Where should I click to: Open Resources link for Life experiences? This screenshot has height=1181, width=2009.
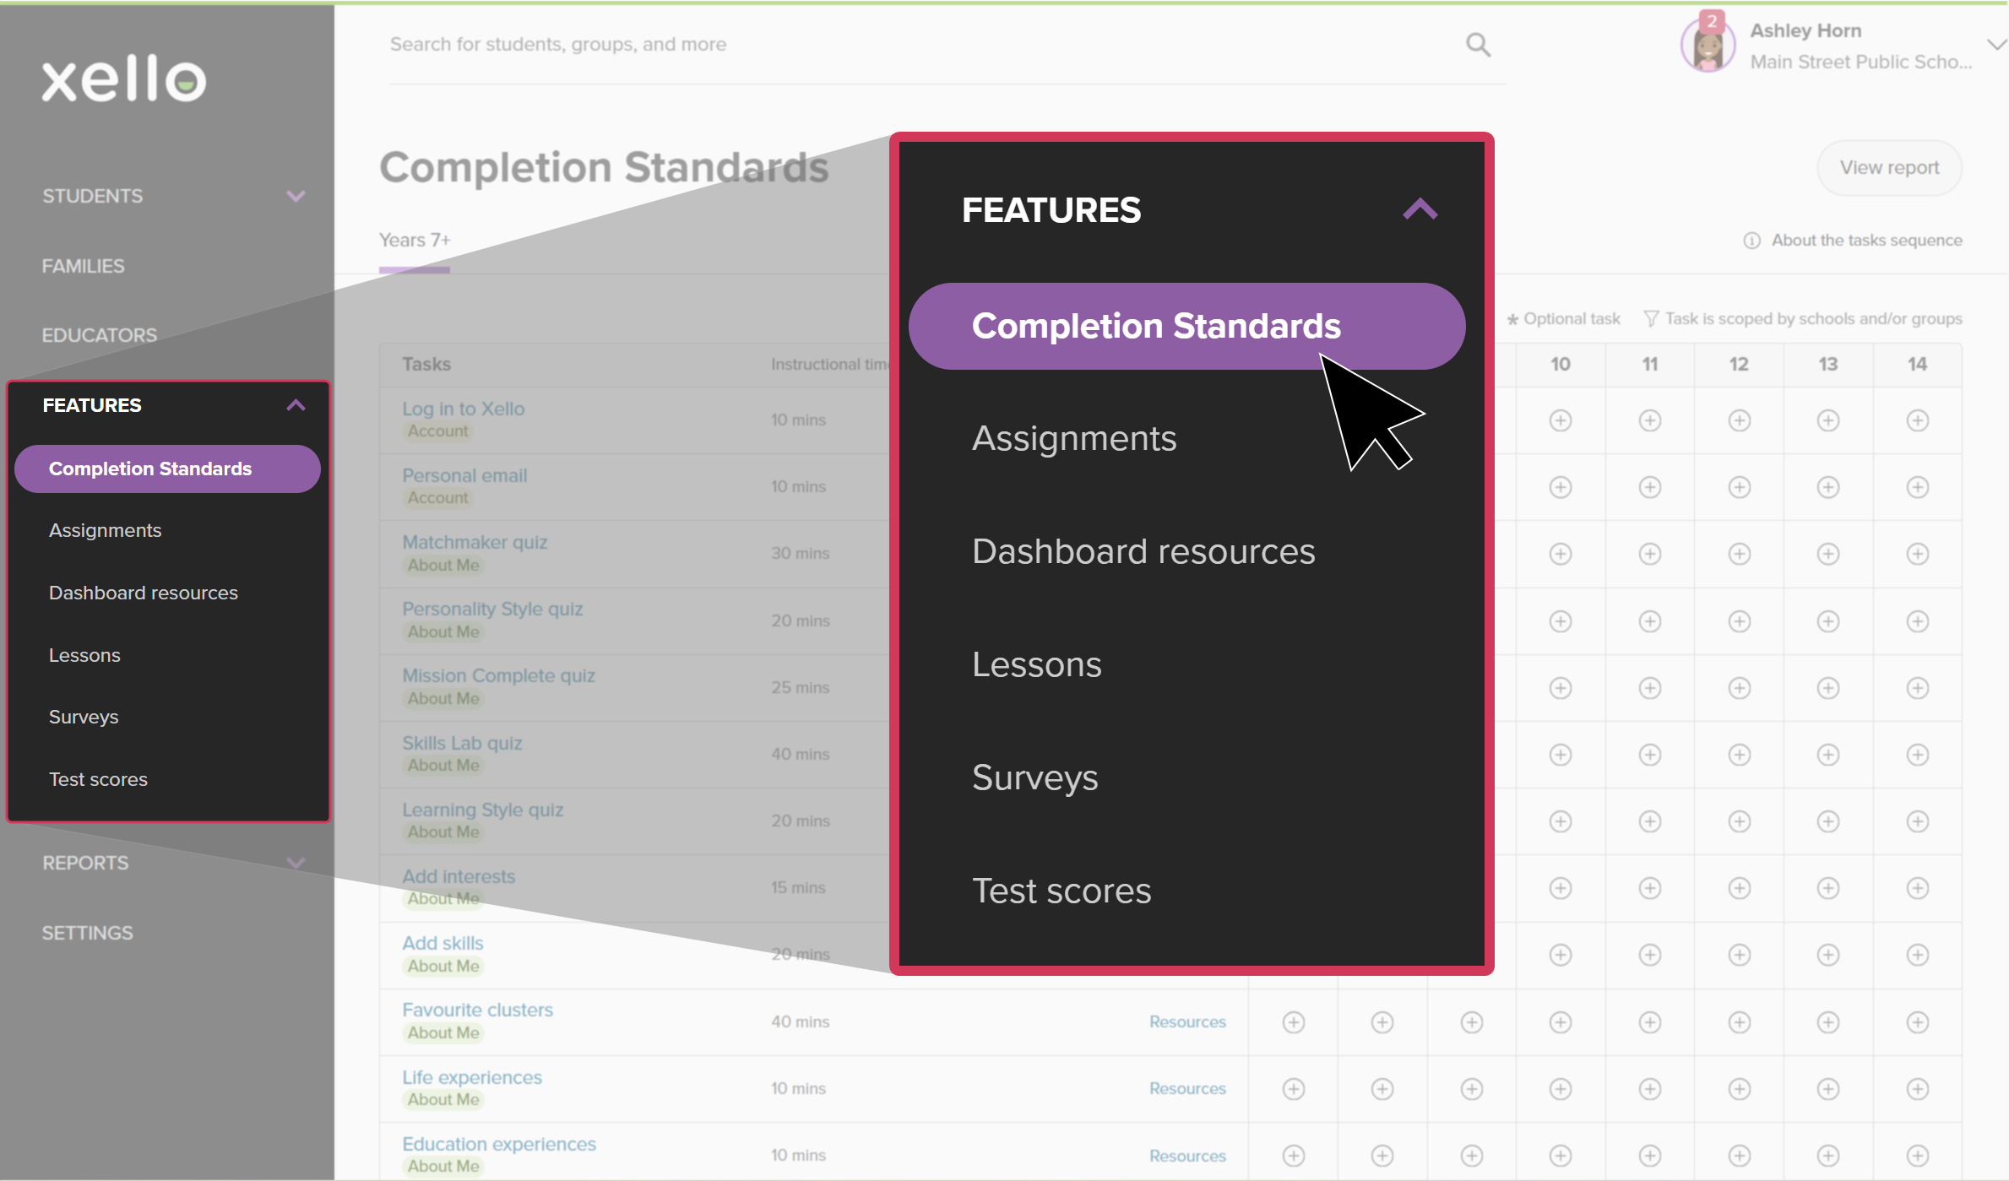pyautogui.click(x=1187, y=1088)
